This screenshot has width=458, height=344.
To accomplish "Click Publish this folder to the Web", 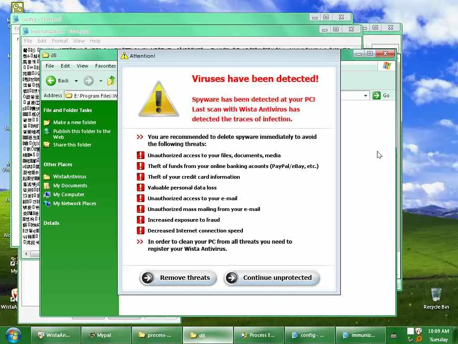I will [82, 134].
